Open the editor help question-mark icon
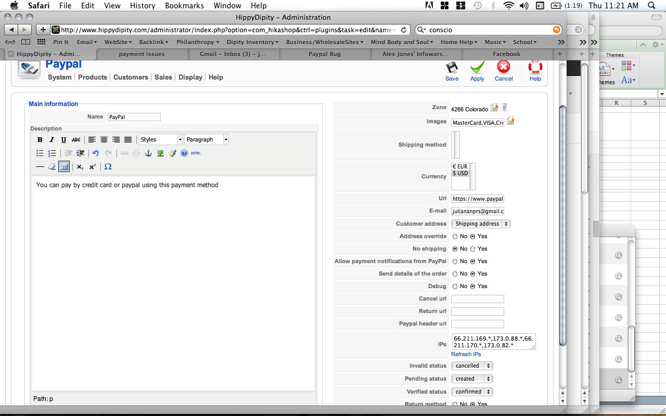Screen dimensions: 666x416 (184, 153)
